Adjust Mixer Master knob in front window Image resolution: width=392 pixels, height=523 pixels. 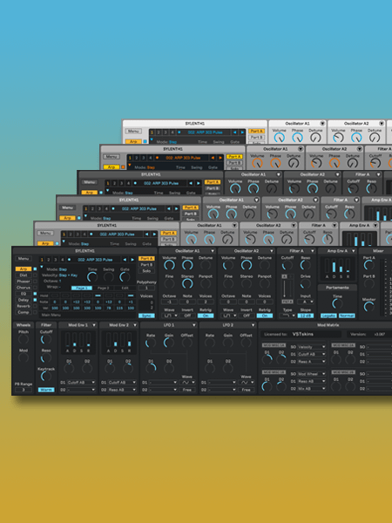(368, 306)
